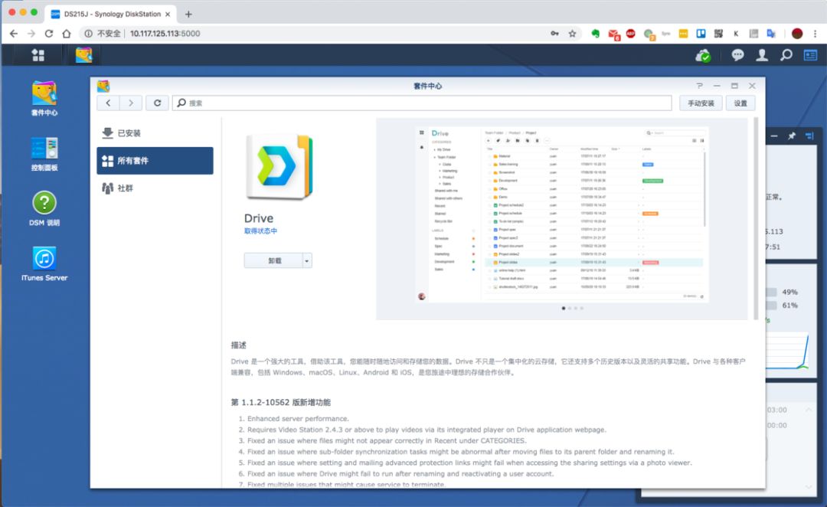Open a new browser tab
This screenshot has height=507, width=827.
click(188, 15)
